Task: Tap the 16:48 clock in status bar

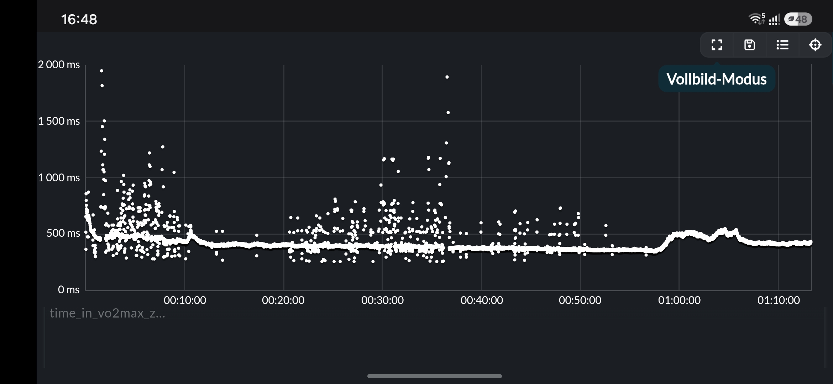Action: [79, 20]
